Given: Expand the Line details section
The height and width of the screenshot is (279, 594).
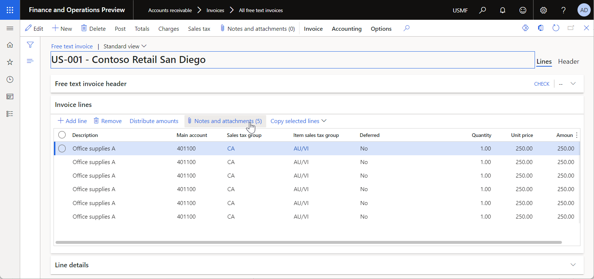Looking at the screenshot, I should point(573,265).
